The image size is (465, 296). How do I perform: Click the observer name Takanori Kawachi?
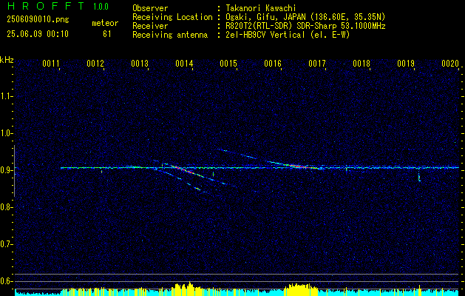coord(261,8)
